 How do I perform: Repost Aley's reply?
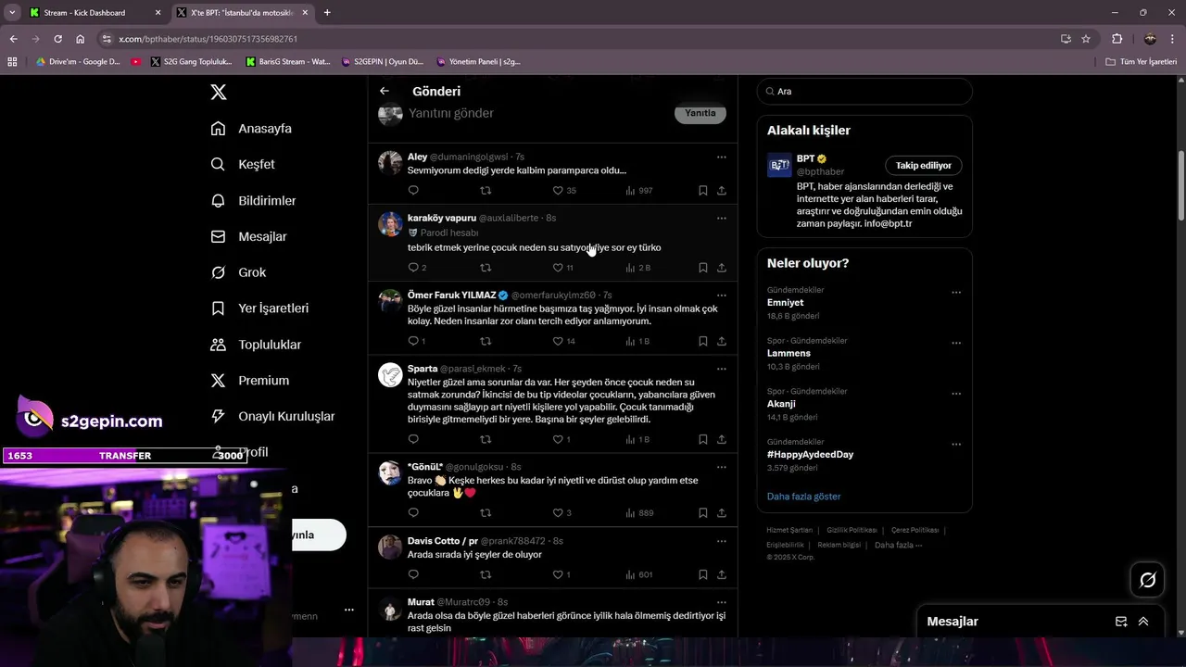[x=486, y=191]
